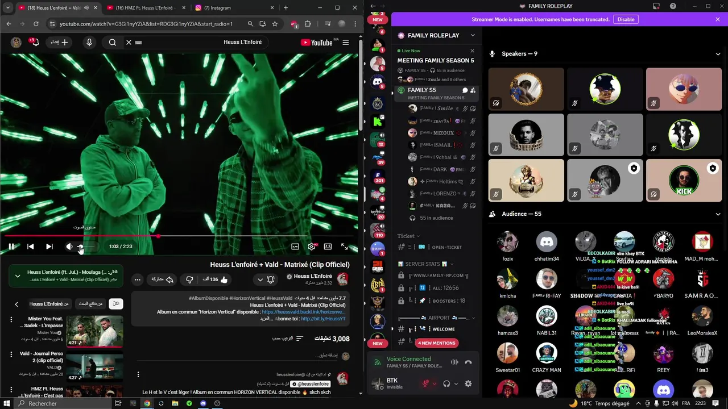Screen dimensions: 728x409
Task: Jump to the 4 NEW MENTIONS pill
Action: pyautogui.click(x=436, y=343)
